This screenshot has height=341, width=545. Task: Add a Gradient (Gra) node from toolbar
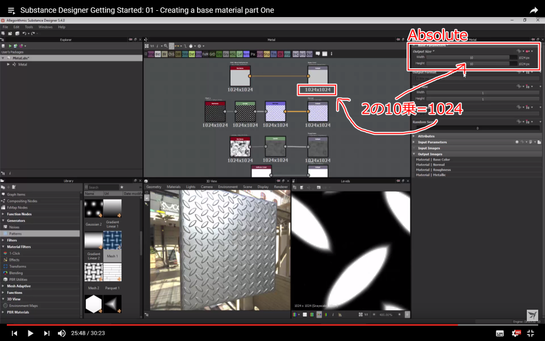(219, 54)
